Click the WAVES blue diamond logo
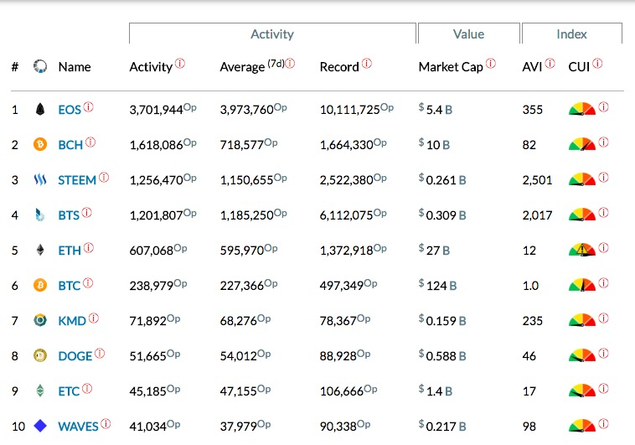 [40, 426]
